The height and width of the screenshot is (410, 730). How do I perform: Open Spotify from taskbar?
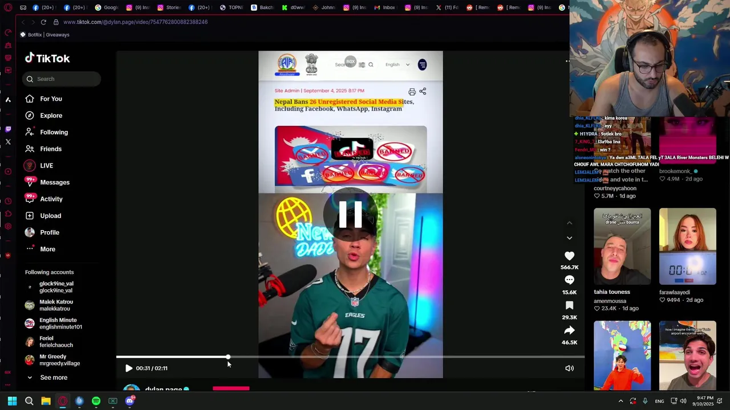coord(96,401)
